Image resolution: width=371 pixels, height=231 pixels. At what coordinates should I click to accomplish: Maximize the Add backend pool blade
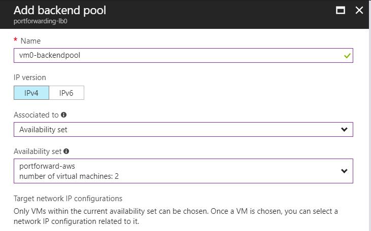point(340,10)
